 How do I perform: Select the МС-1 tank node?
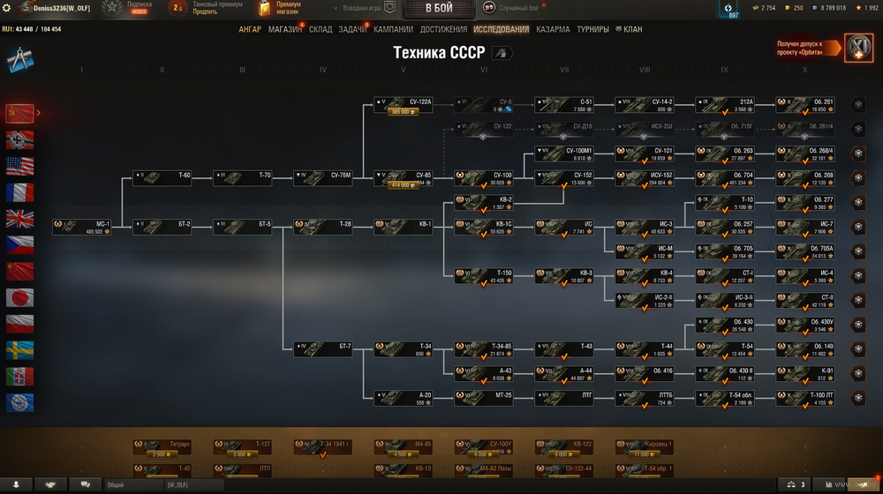click(81, 227)
